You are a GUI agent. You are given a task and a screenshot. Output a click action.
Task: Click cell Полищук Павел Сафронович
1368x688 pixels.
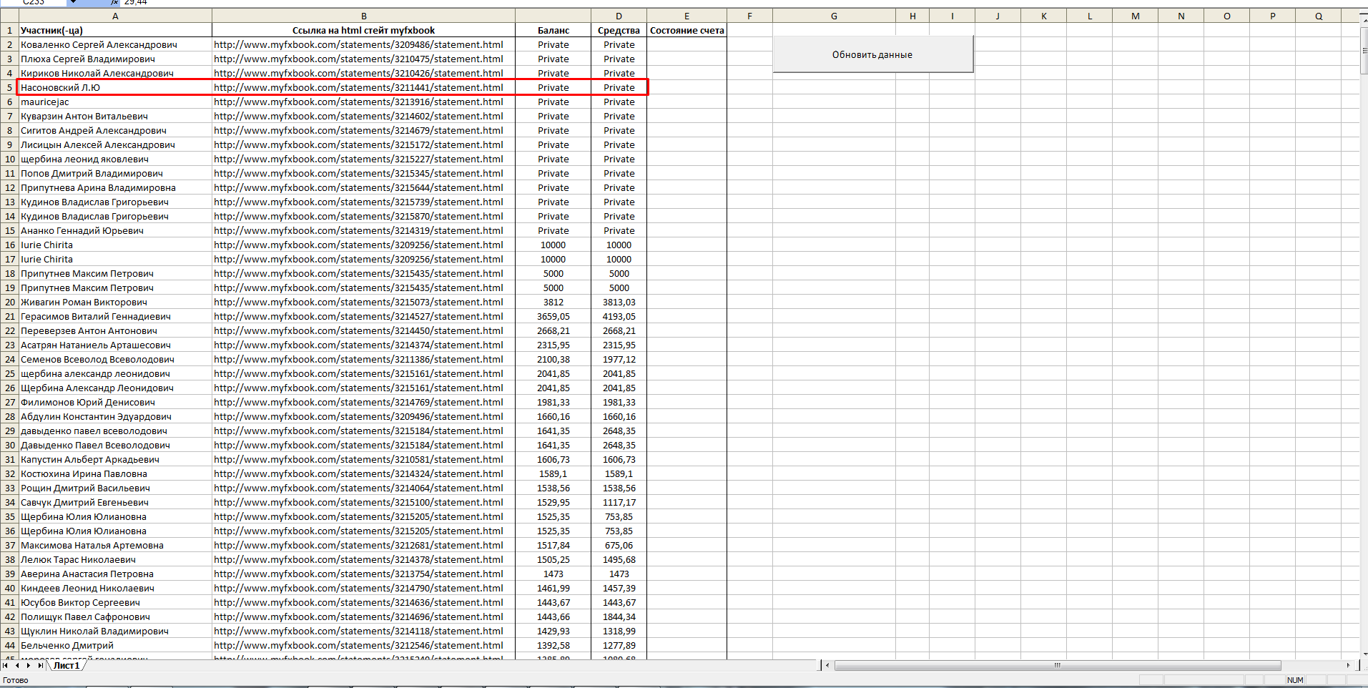coord(115,616)
